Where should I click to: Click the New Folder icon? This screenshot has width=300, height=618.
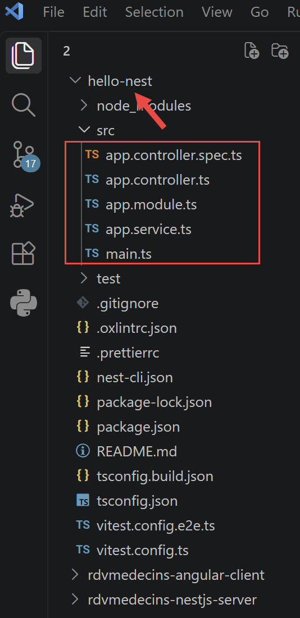(x=280, y=51)
